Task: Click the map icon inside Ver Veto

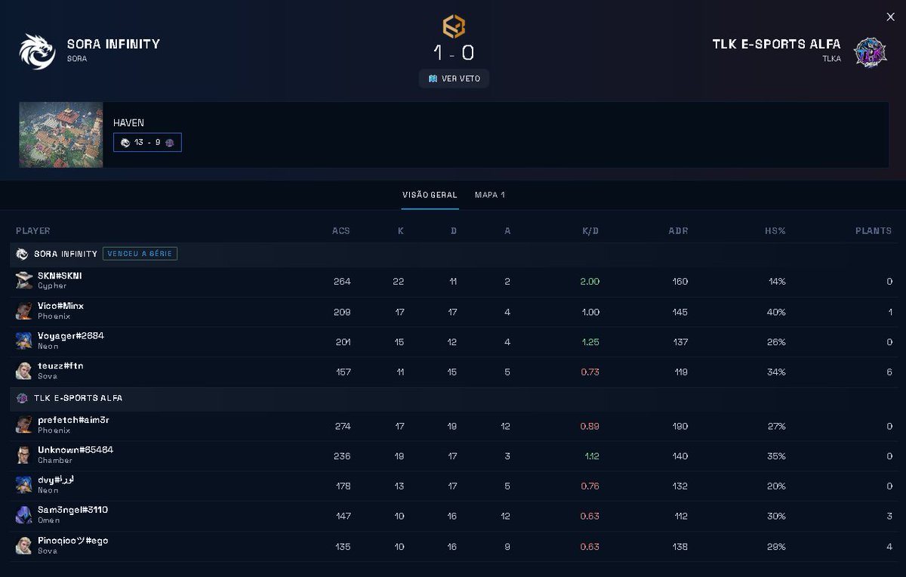Action: 433,79
